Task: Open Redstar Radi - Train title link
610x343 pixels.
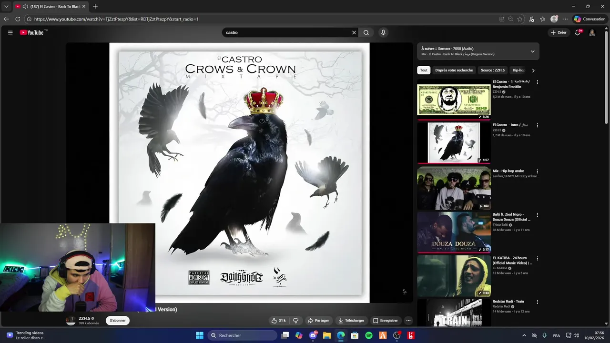Action: click(x=508, y=302)
